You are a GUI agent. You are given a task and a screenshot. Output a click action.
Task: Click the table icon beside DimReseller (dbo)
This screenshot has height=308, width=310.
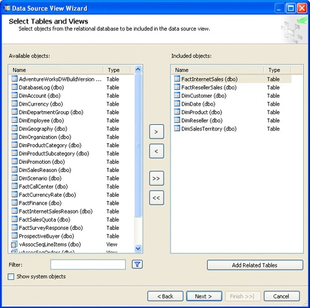tap(177, 120)
